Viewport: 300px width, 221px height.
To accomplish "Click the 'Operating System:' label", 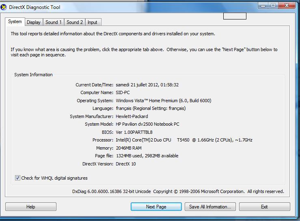I will [95, 101].
